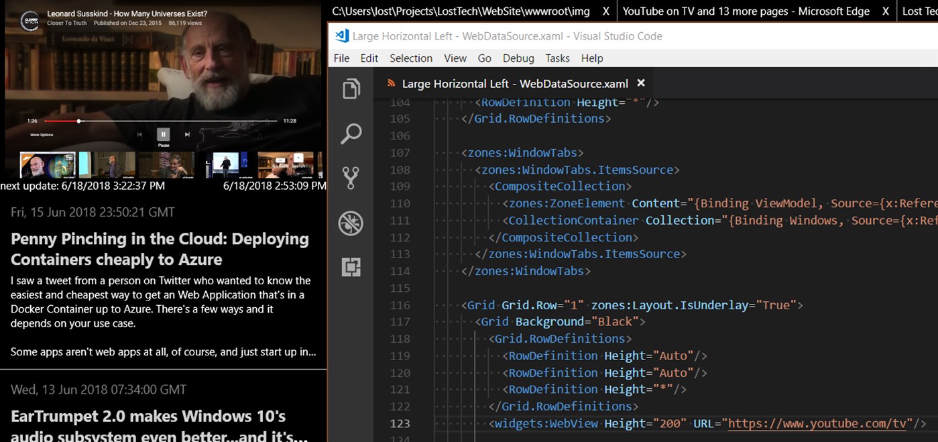Viewport: 938px width, 442px height.
Task: Open the Source Control view
Action: pos(351,178)
